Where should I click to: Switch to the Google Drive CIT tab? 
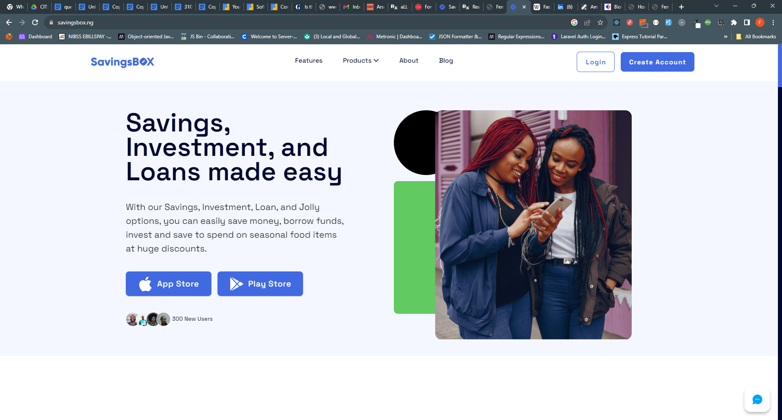(x=40, y=7)
